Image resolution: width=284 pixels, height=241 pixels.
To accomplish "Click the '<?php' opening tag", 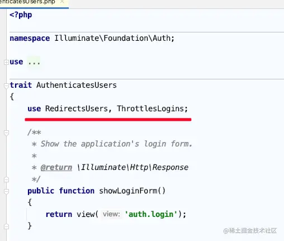I will [21, 15].
